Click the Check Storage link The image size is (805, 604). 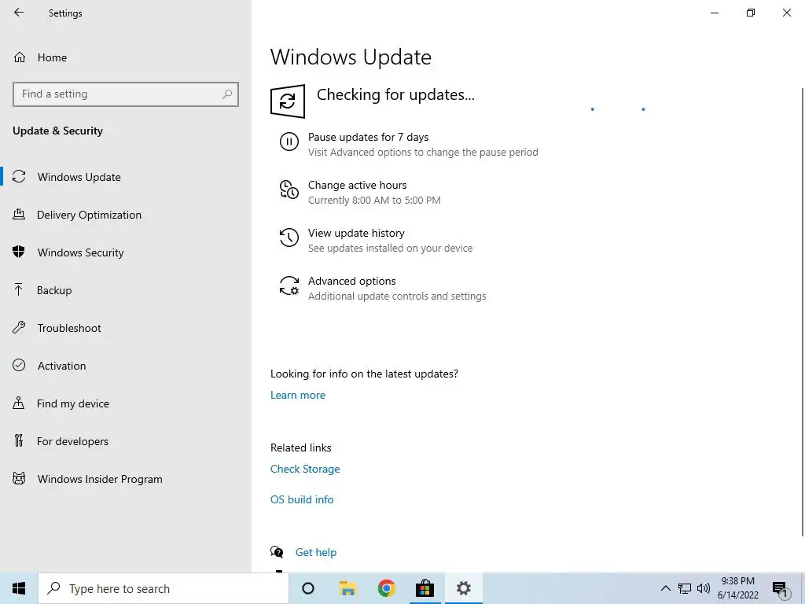[x=305, y=469]
